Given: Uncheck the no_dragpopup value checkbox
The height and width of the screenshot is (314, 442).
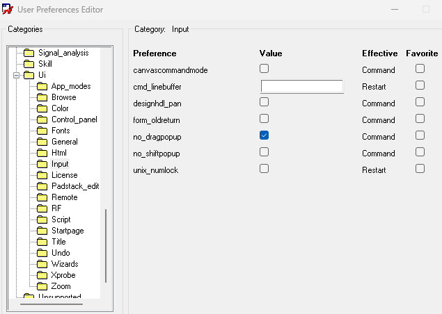Looking at the screenshot, I should coord(264,135).
